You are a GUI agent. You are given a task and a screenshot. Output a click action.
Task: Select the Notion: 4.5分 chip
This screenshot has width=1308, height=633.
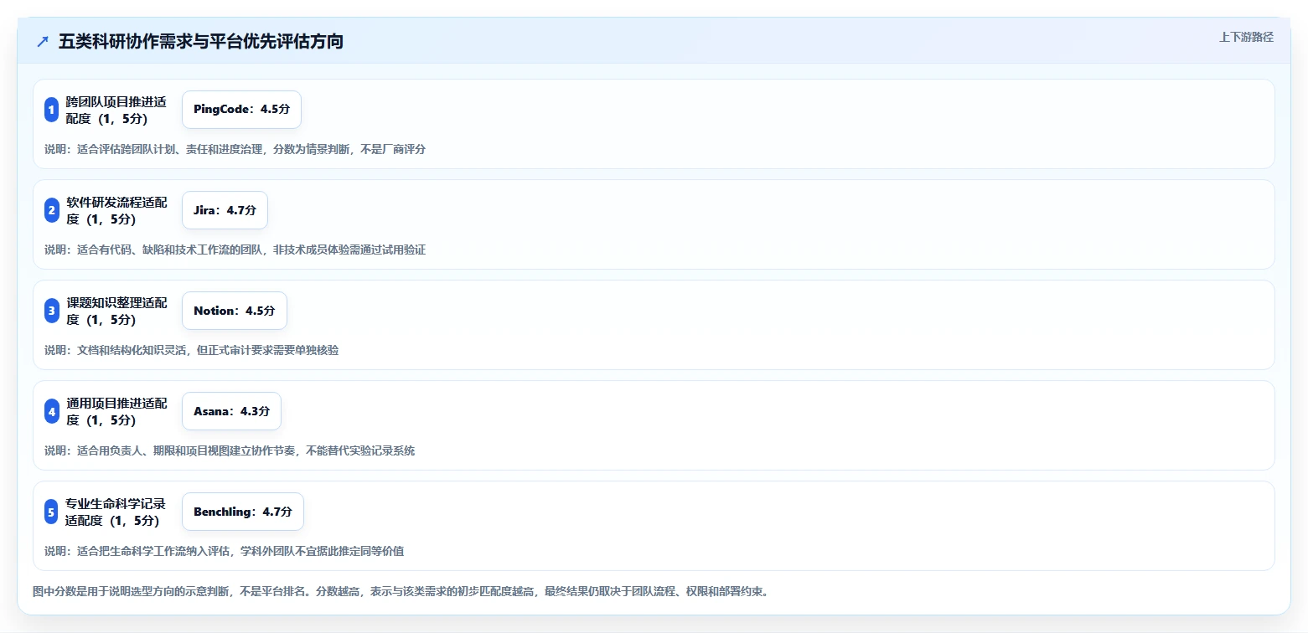point(234,311)
